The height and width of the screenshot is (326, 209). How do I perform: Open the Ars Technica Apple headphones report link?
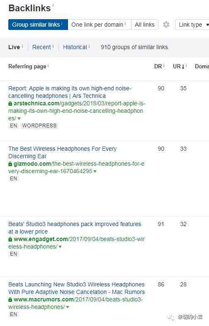pos(70,92)
